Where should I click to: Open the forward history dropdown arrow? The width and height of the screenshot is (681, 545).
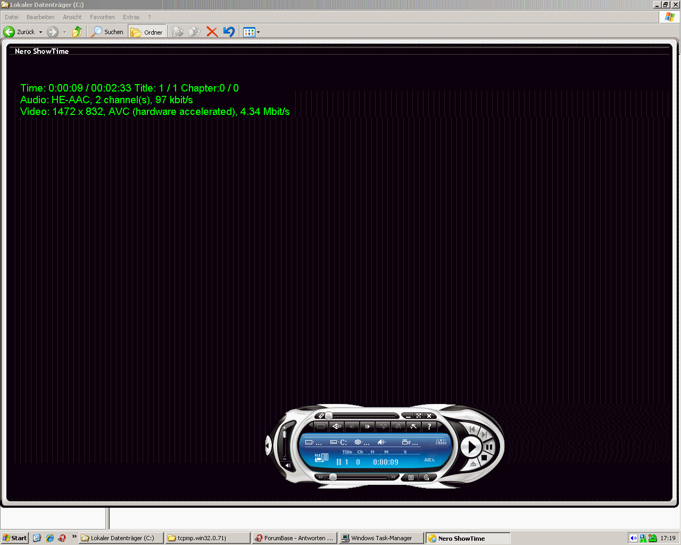64,32
